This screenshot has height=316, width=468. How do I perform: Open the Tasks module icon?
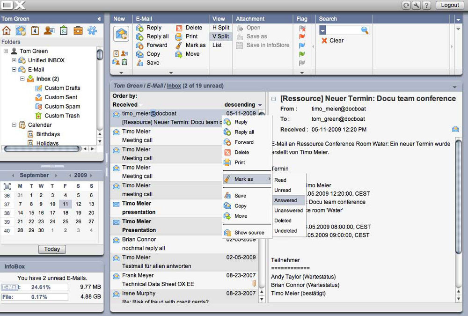[x=63, y=30]
